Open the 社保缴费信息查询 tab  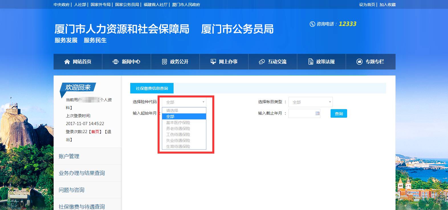(x=152, y=88)
